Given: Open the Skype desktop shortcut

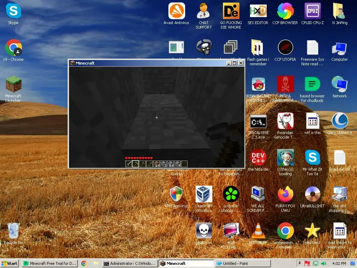Looking at the screenshot, I should [x=13, y=14].
